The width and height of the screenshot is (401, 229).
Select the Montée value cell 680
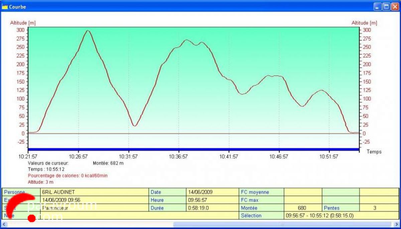(302, 208)
